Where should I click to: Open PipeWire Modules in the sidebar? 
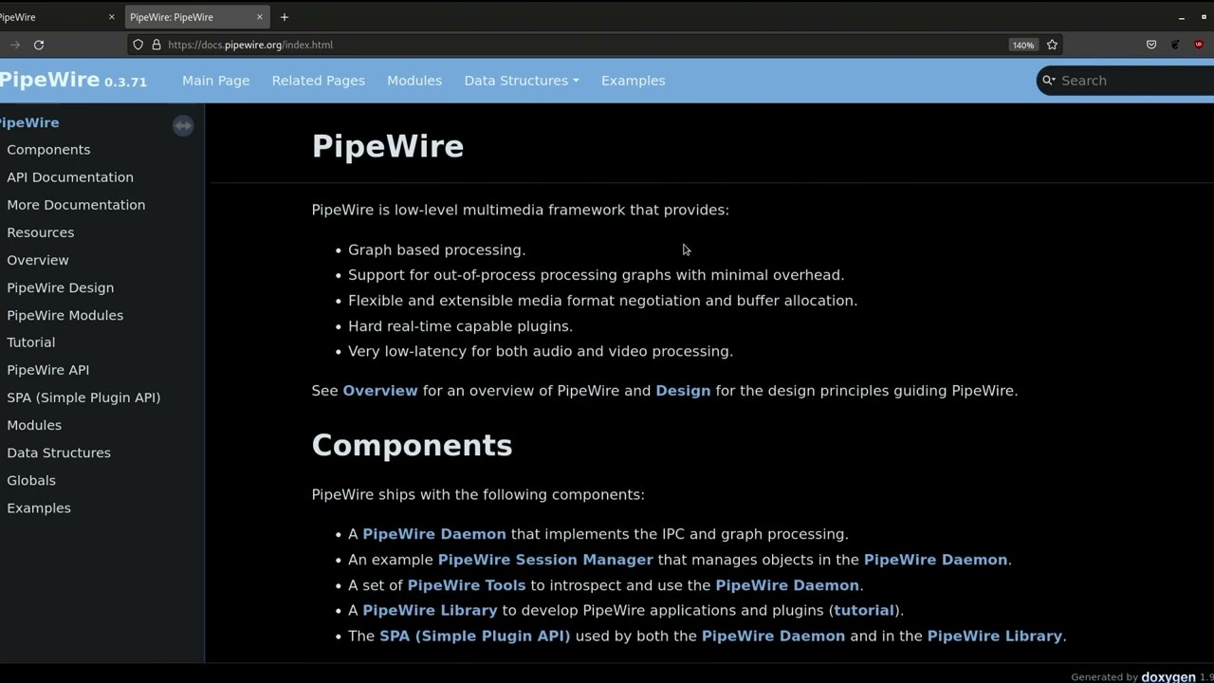64,315
